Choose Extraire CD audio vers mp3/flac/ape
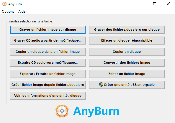 coord(48,63)
